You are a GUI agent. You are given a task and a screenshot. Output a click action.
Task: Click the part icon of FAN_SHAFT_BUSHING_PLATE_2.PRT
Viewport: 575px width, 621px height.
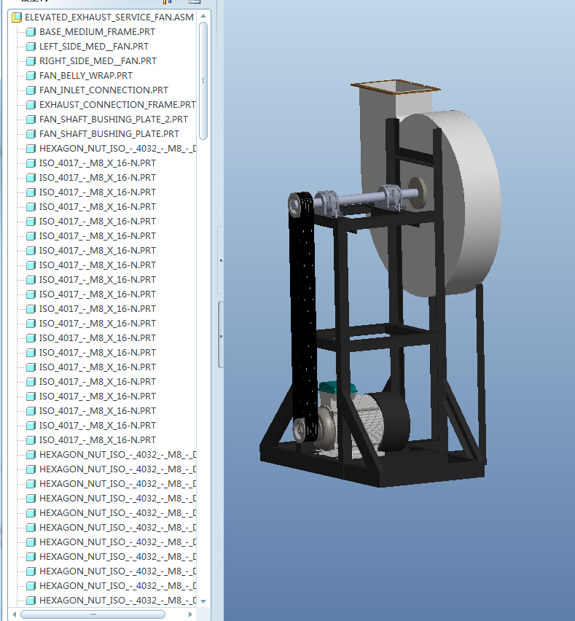[x=31, y=120]
